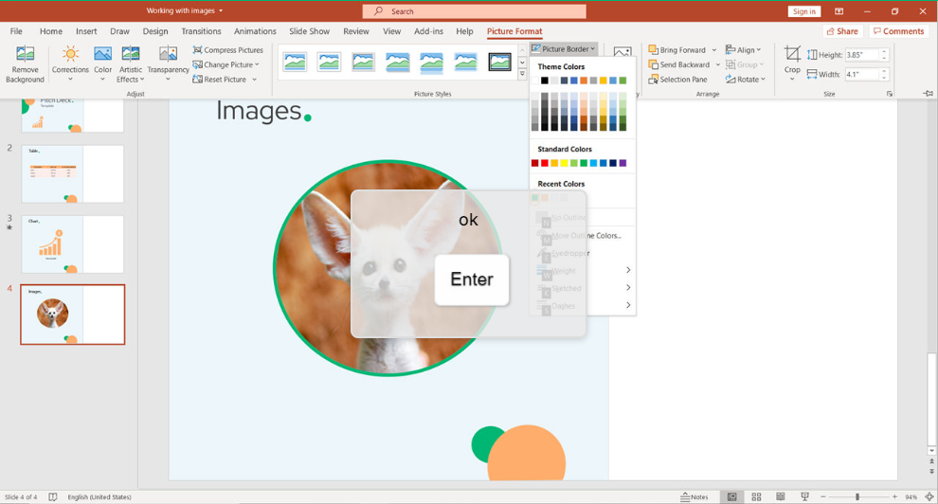Increase height with the up stepper

click(884, 52)
